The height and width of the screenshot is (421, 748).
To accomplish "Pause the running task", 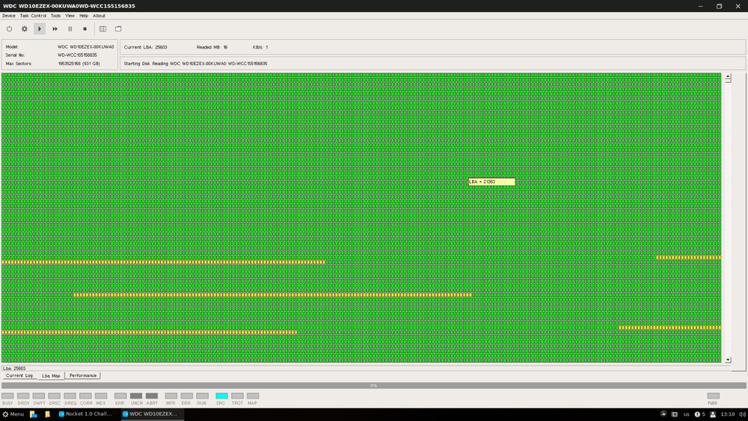I will [x=70, y=29].
